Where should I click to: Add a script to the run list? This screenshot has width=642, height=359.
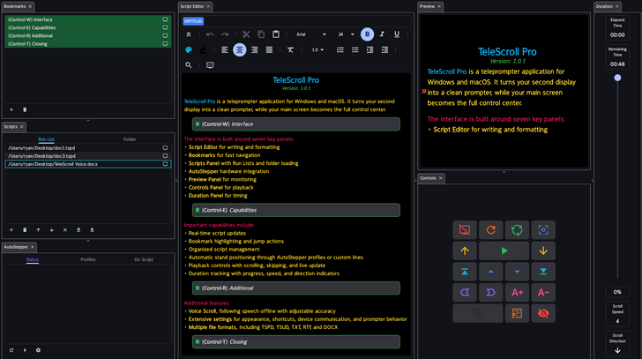pyautogui.click(x=11, y=230)
